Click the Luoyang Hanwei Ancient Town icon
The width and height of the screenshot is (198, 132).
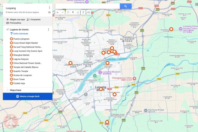(180, 29)
